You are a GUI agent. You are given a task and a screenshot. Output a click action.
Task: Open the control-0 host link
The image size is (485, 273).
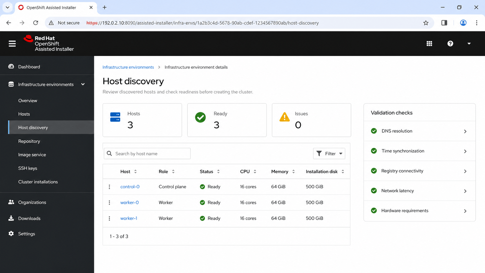pyautogui.click(x=130, y=187)
